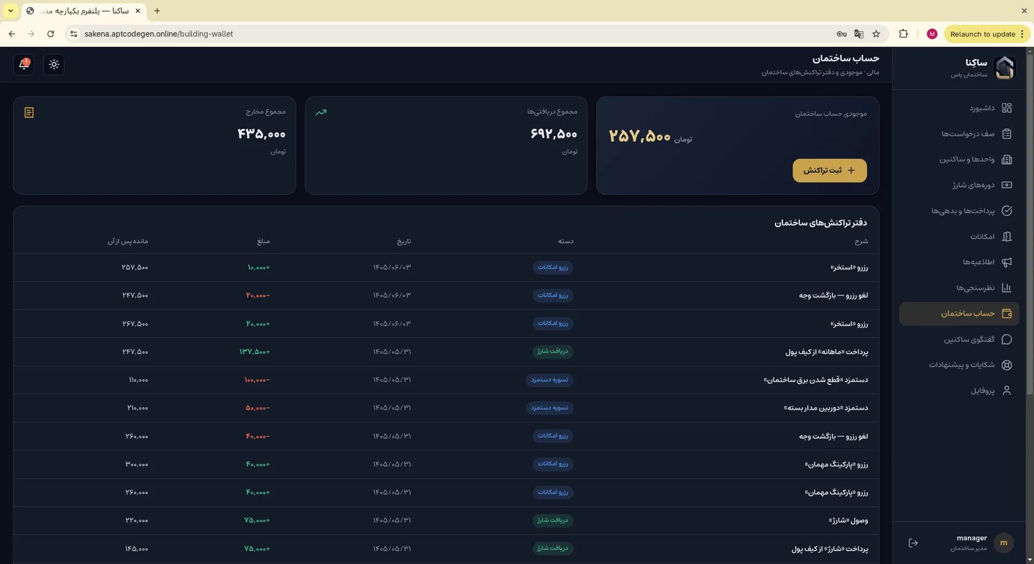Open داشبورد in the sidebar
The width and height of the screenshot is (1034, 564).
(959, 108)
